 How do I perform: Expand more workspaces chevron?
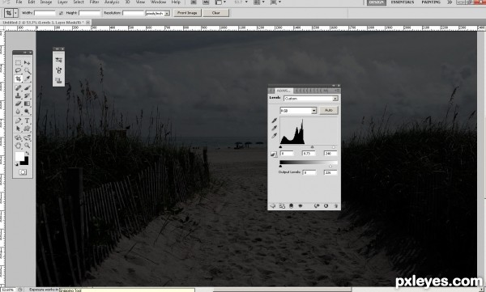[450, 2]
